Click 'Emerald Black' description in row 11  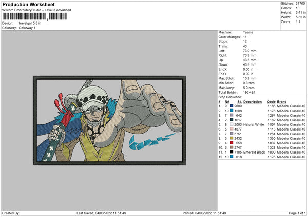(x=254, y=152)
